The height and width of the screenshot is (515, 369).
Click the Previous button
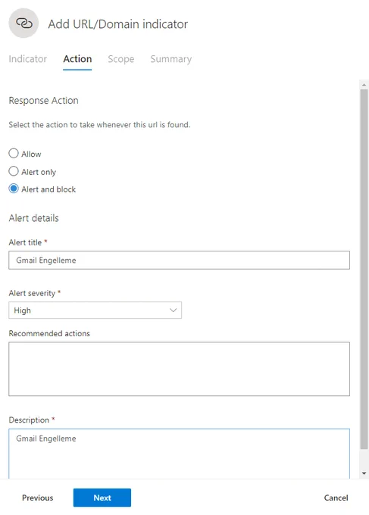pyautogui.click(x=37, y=498)
